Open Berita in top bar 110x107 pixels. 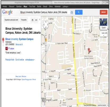coord(39,6)
